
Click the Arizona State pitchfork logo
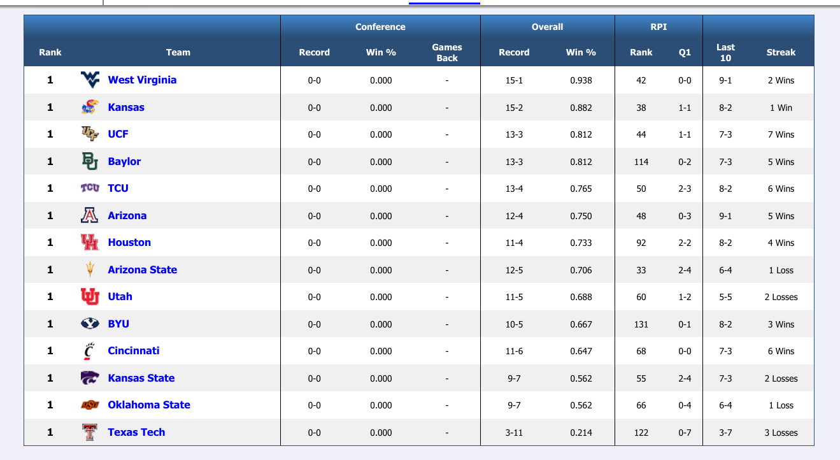[x=90, y=270]
